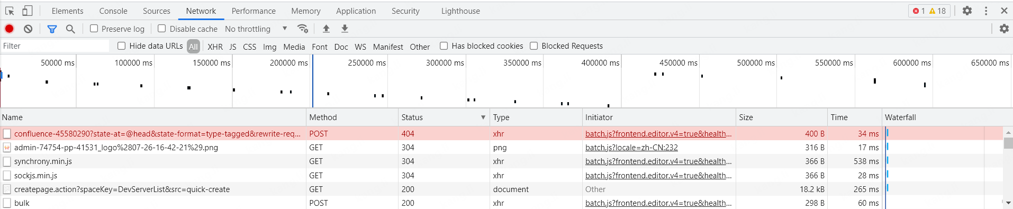The height and width of the screenshot is (209, 1013).
Task: Sort by Name column header
Action: pos(153,117)
